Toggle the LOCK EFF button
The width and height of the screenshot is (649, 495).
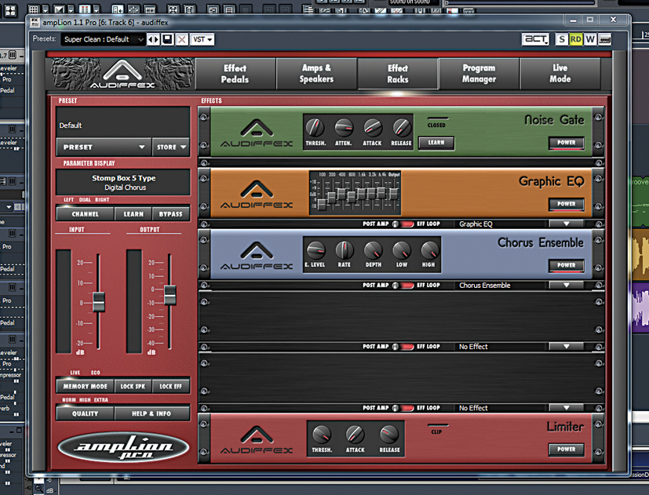(171, 386)
